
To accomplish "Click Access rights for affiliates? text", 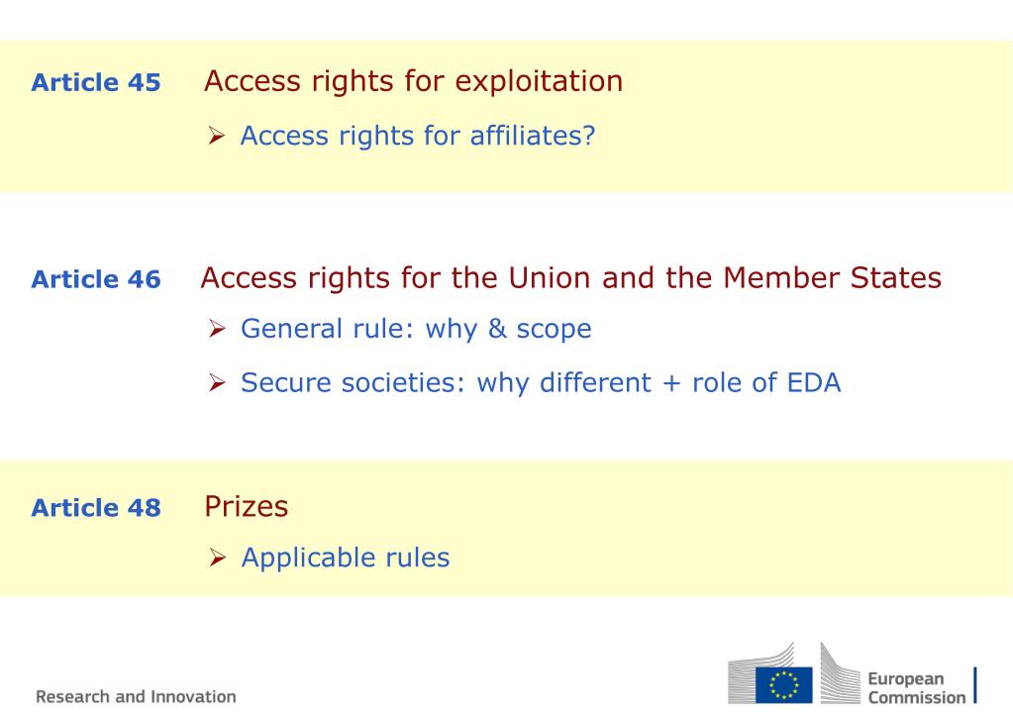I will tap(418, 137).
